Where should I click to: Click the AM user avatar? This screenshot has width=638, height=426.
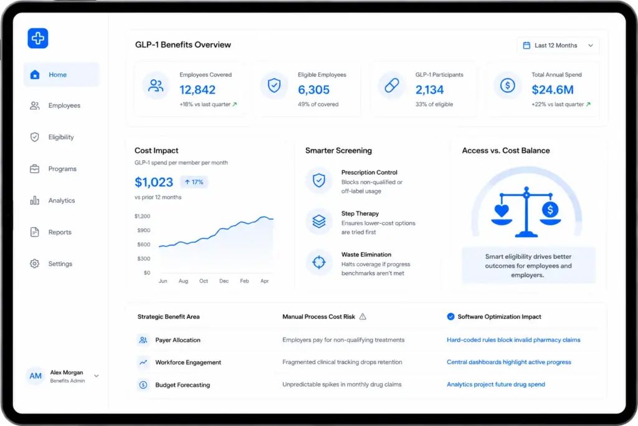point(36,376)
